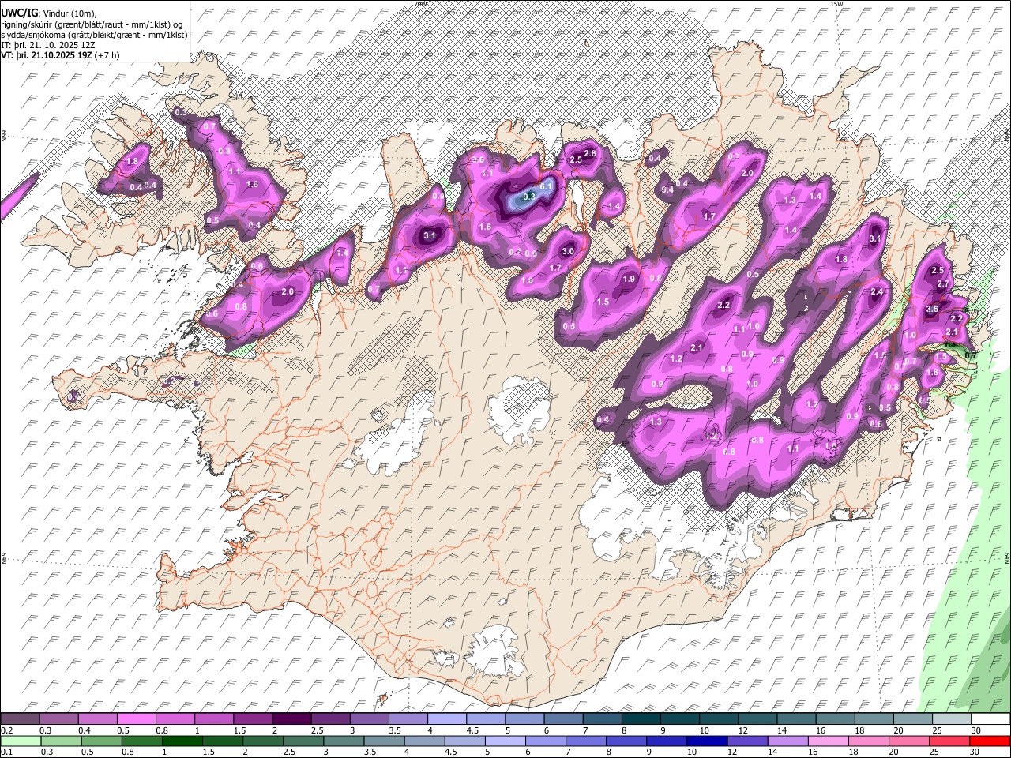The width and height of the screenshot is (1011, 758).
Task: Select the 3.6 value on the east coast
Action: 932,309
